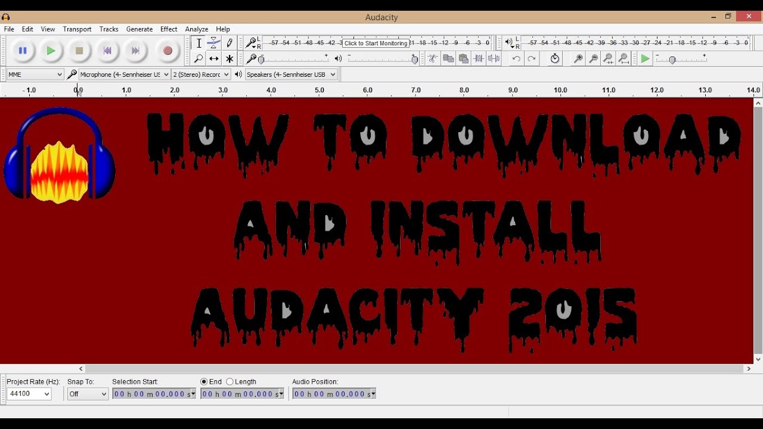Select the Zoom magnifier tool
763x429 pixels.
(199, 58)
